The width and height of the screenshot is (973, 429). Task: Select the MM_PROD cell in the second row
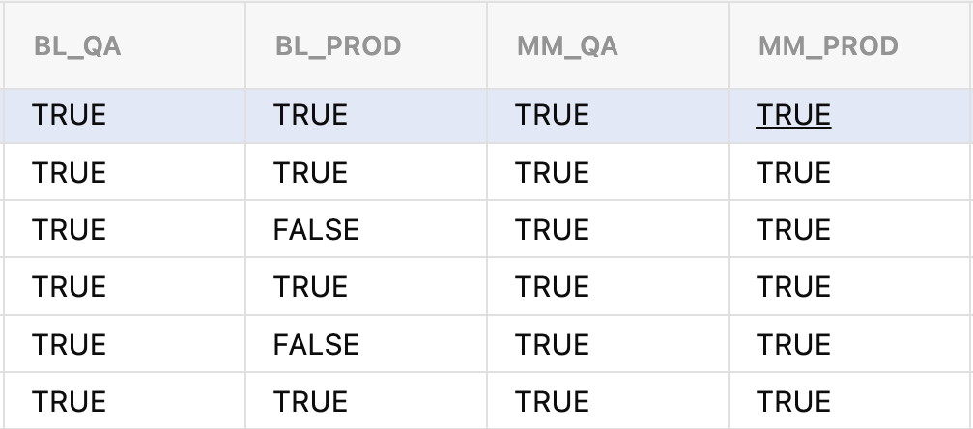click(x=793, y=173)
